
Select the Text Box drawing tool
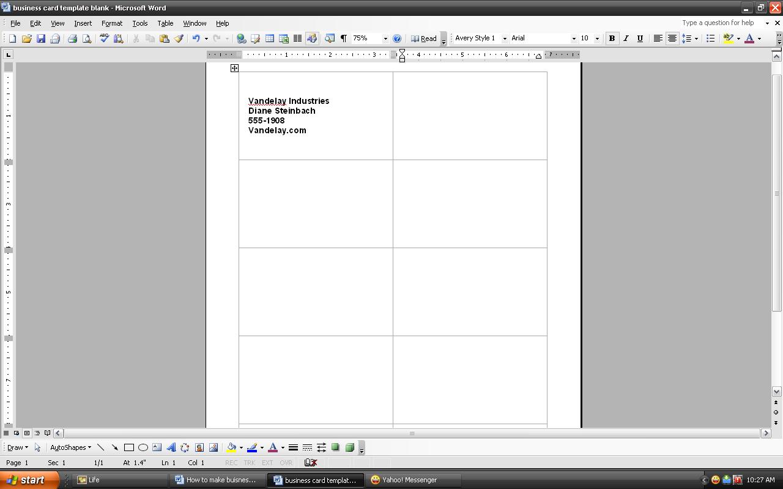(157, 447)
